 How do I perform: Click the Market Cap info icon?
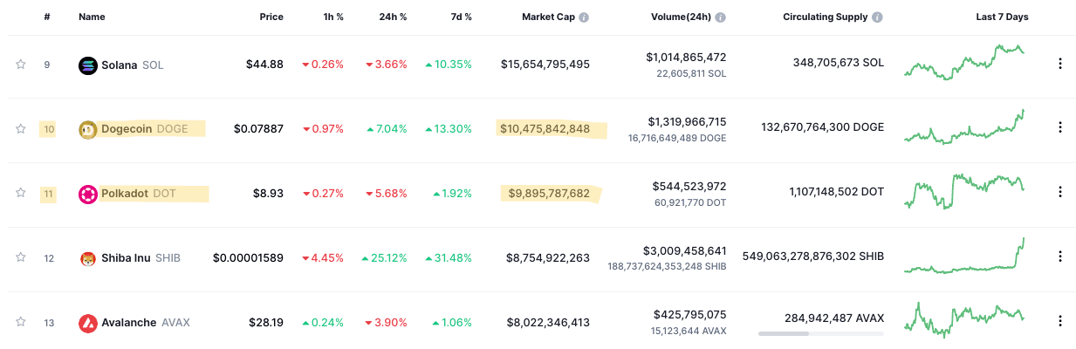tap(584, 17)
